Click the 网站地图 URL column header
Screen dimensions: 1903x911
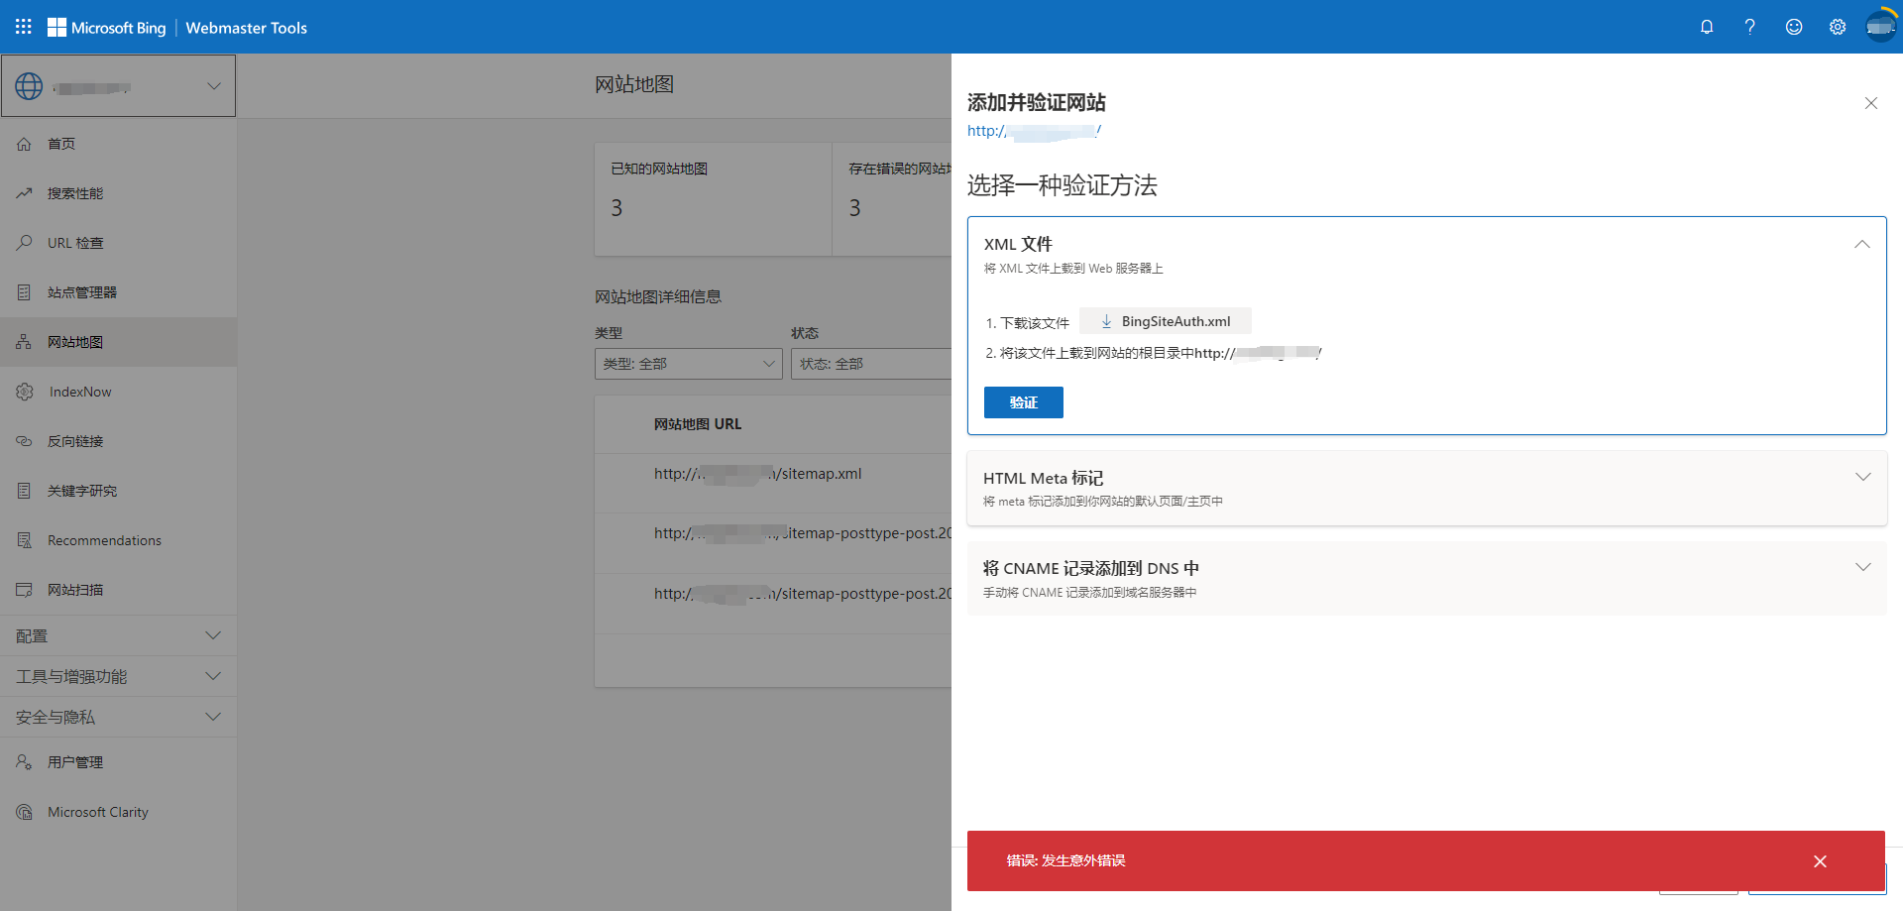click(x=698, y=424)
